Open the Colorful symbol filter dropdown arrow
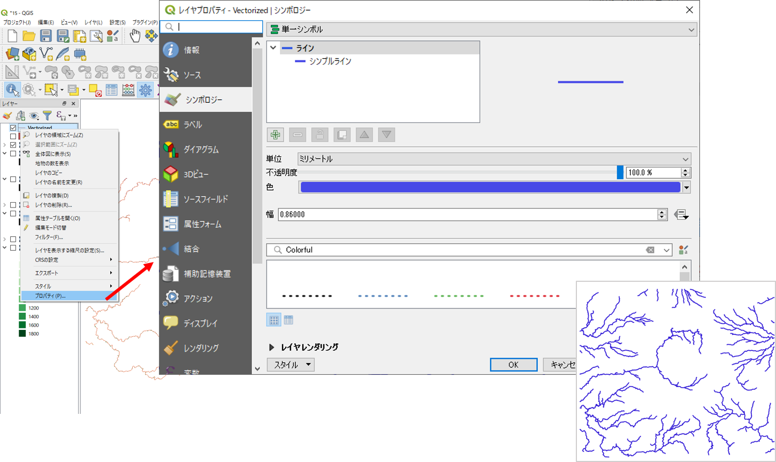Screen dimensions: 776x462 (x=666, y=250)
